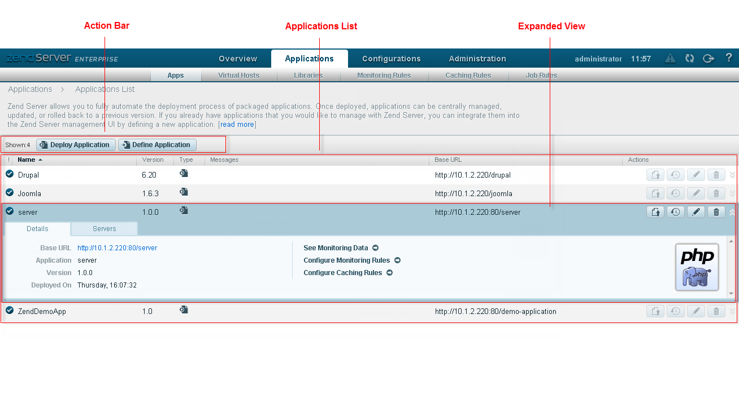Open the Configurations main tab
739x407 pixels.
tap(391, 59)
